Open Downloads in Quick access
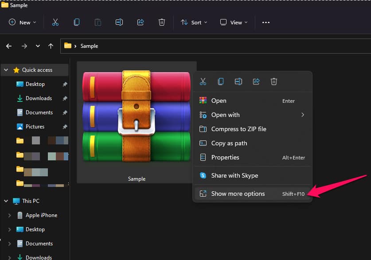The height and width of the screenshot is (260, 371). coord(39,98)
